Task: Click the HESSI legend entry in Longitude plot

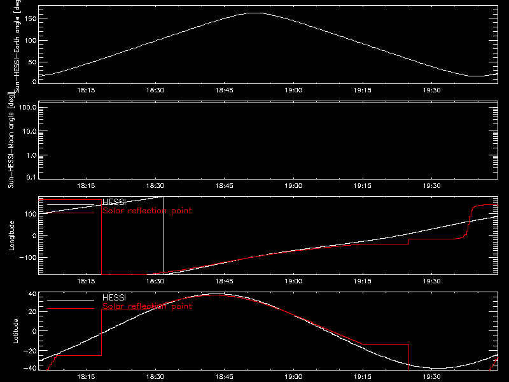Action: 114,202
